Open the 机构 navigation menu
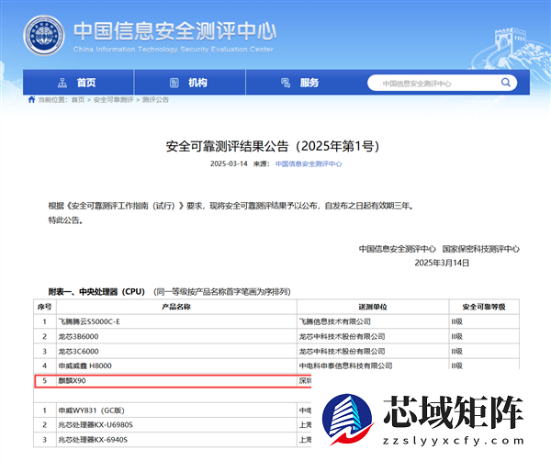 [197, 83]
